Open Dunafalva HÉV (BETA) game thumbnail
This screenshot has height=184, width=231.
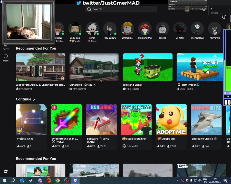94,67
